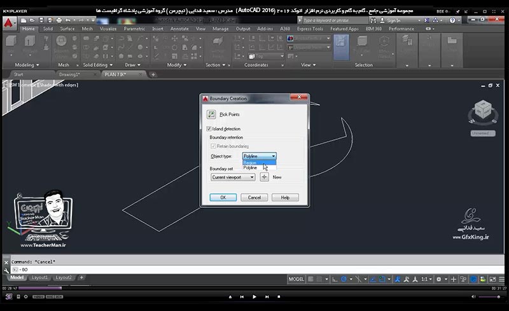Image resolution: width=509 pixels, height=311 pixels.
Task: Click the Play button in KMPlayer
Action: tap(254, 297)
